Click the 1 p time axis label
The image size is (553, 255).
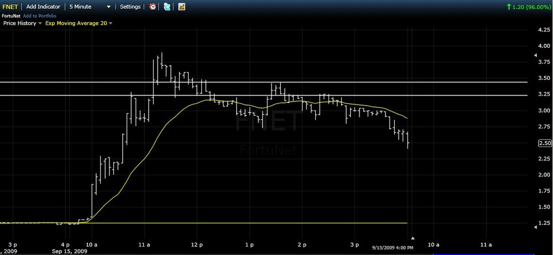click(x=250, y=244)
